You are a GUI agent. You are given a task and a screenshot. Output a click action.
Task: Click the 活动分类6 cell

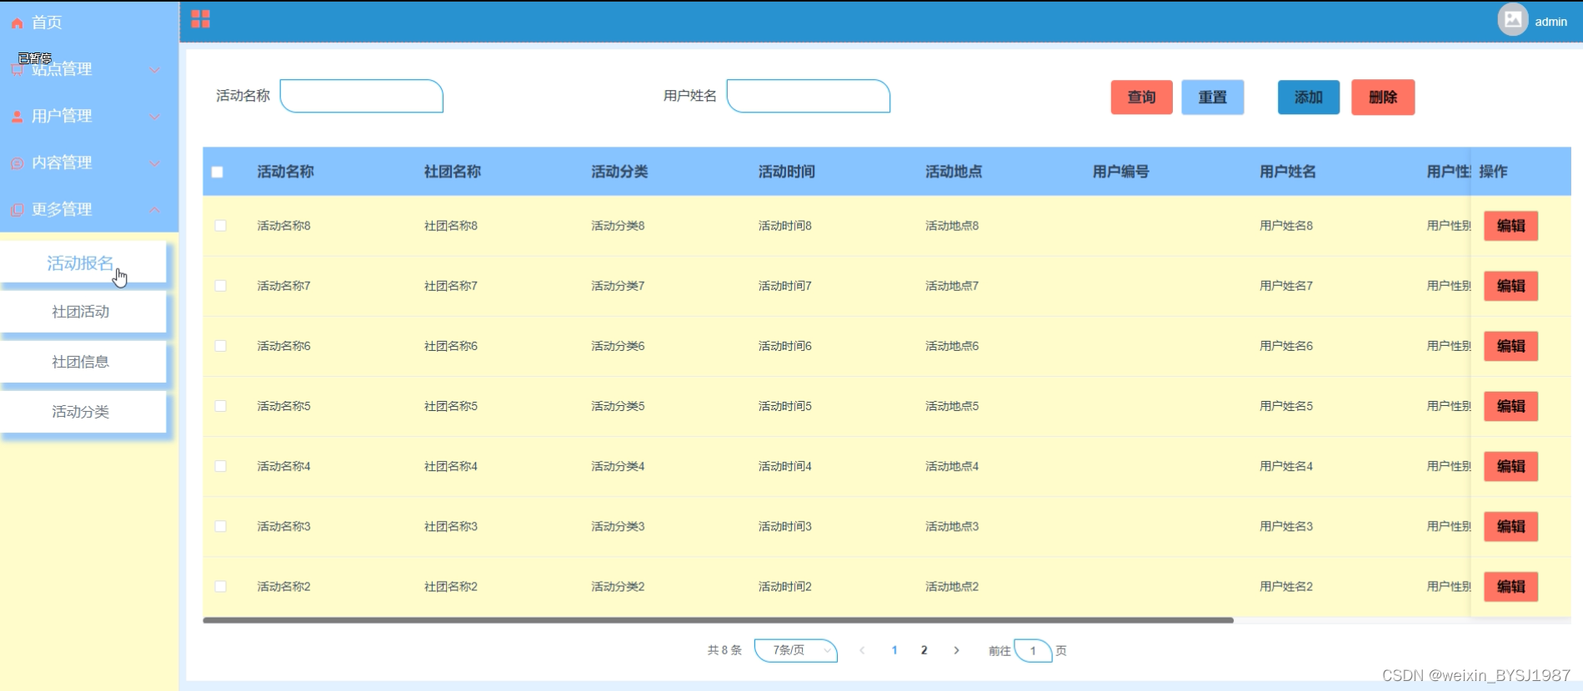point(618,346)
